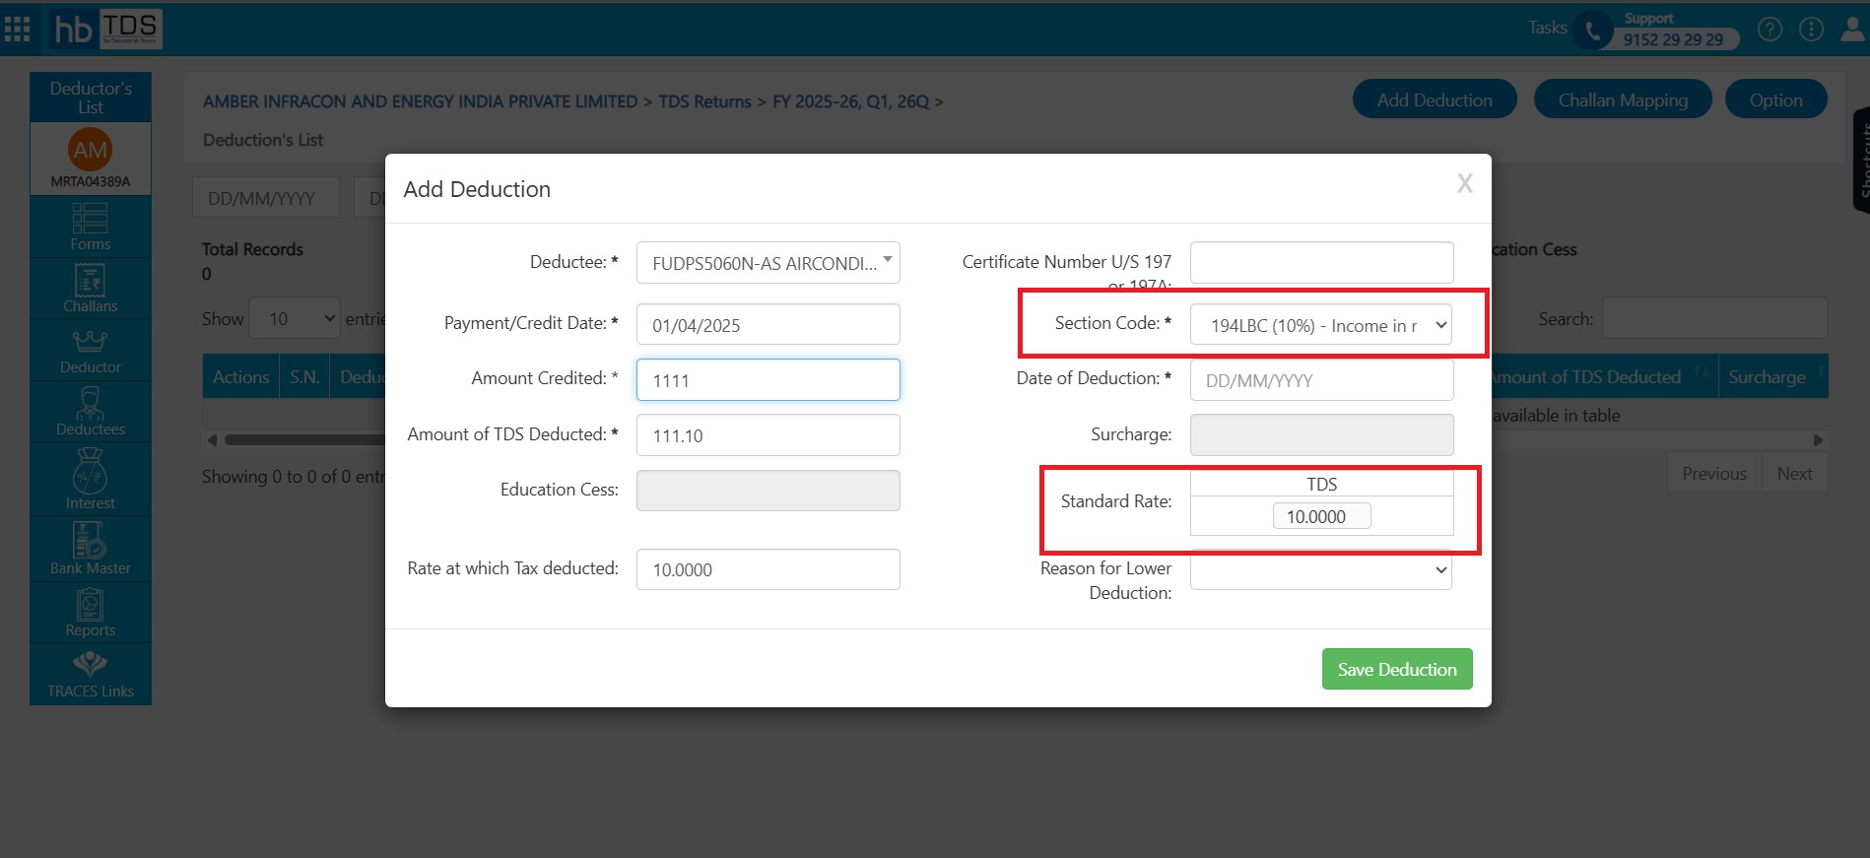Screen dimensions: 1870x858
Task: Click the Amount Credited field
Action: (768, 379)
